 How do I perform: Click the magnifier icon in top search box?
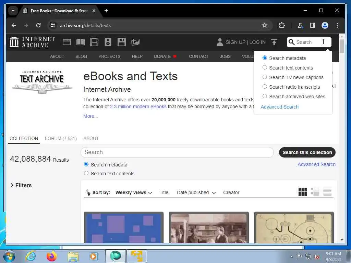[291, 42]
